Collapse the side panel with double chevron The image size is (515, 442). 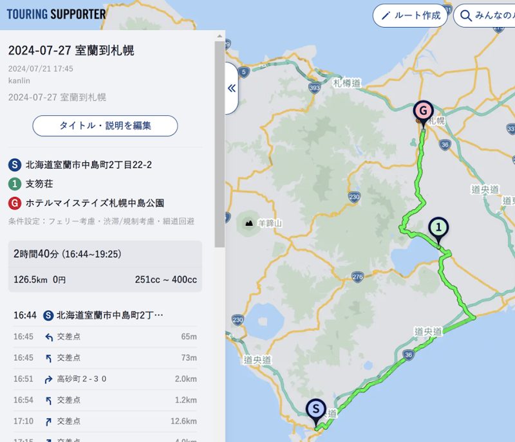click(x=232, y=88)
